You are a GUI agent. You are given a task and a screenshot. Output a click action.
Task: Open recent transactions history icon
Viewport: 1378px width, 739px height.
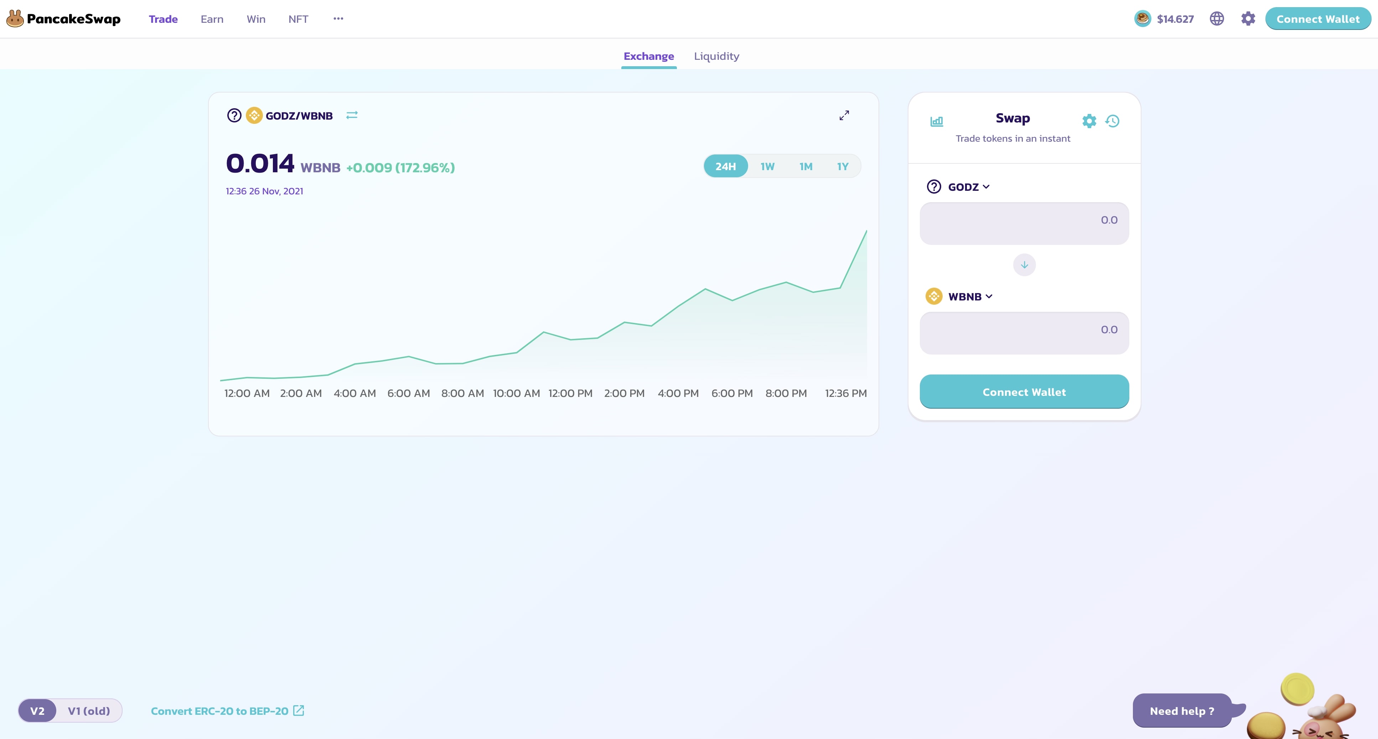pos(1112,121)
